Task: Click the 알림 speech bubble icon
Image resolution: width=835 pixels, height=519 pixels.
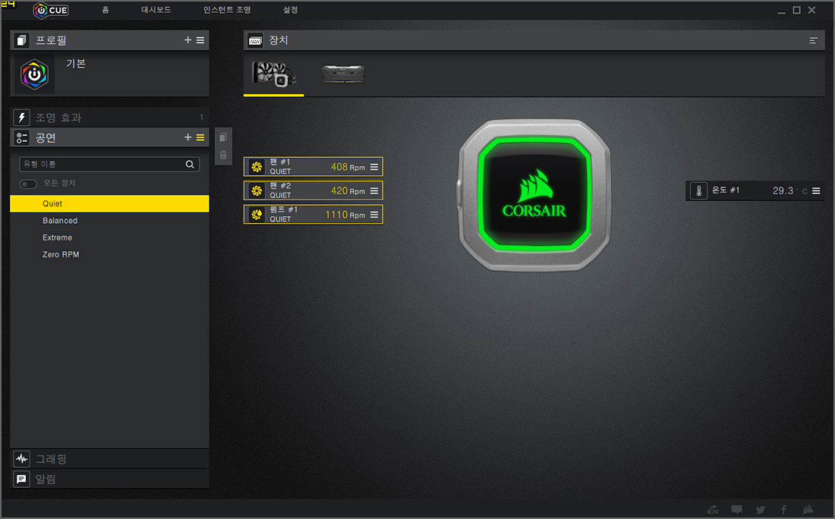Action: tap(21, 479)
